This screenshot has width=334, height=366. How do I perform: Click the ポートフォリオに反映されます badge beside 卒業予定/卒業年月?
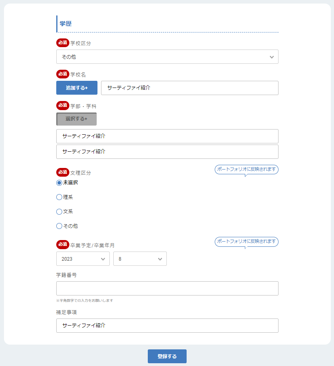[x=246, y=242]
